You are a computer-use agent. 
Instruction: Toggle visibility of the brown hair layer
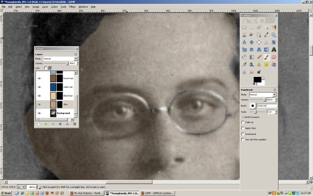[x=39, y=78]
